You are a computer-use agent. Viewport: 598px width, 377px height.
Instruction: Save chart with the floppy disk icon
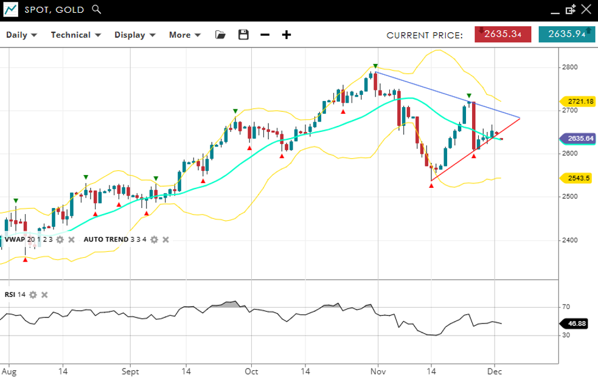tap(243, 35)
